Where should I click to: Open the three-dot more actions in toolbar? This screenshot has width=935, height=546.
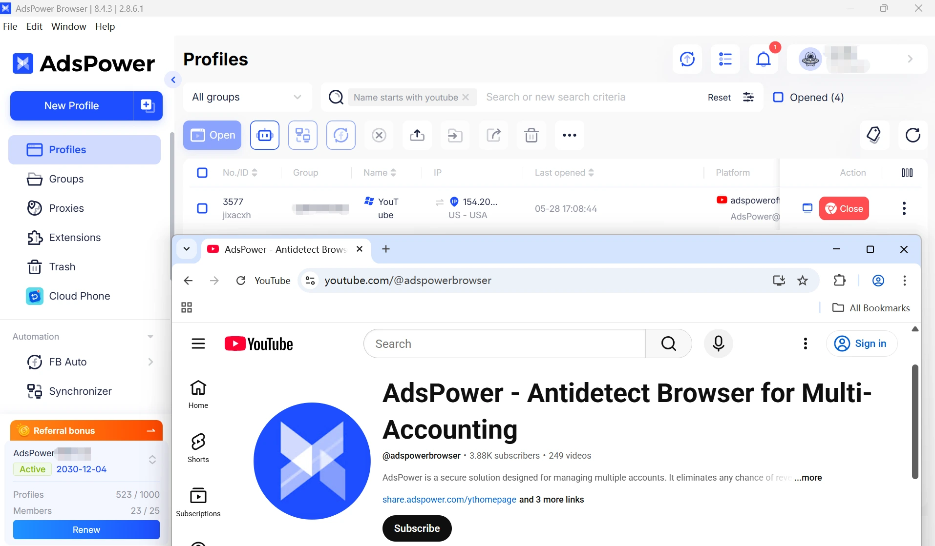[570, 135]
